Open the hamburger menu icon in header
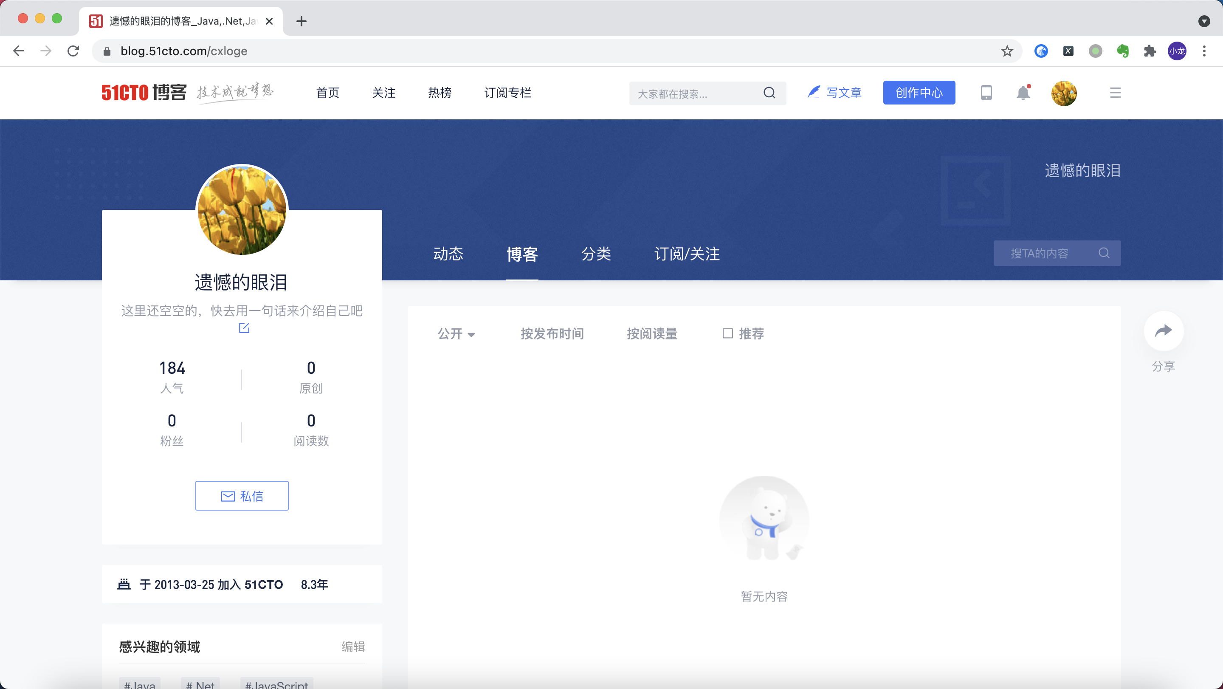Image resolution: width=1223 pixels, height=689 pixels. click(x=1115, y=93)
